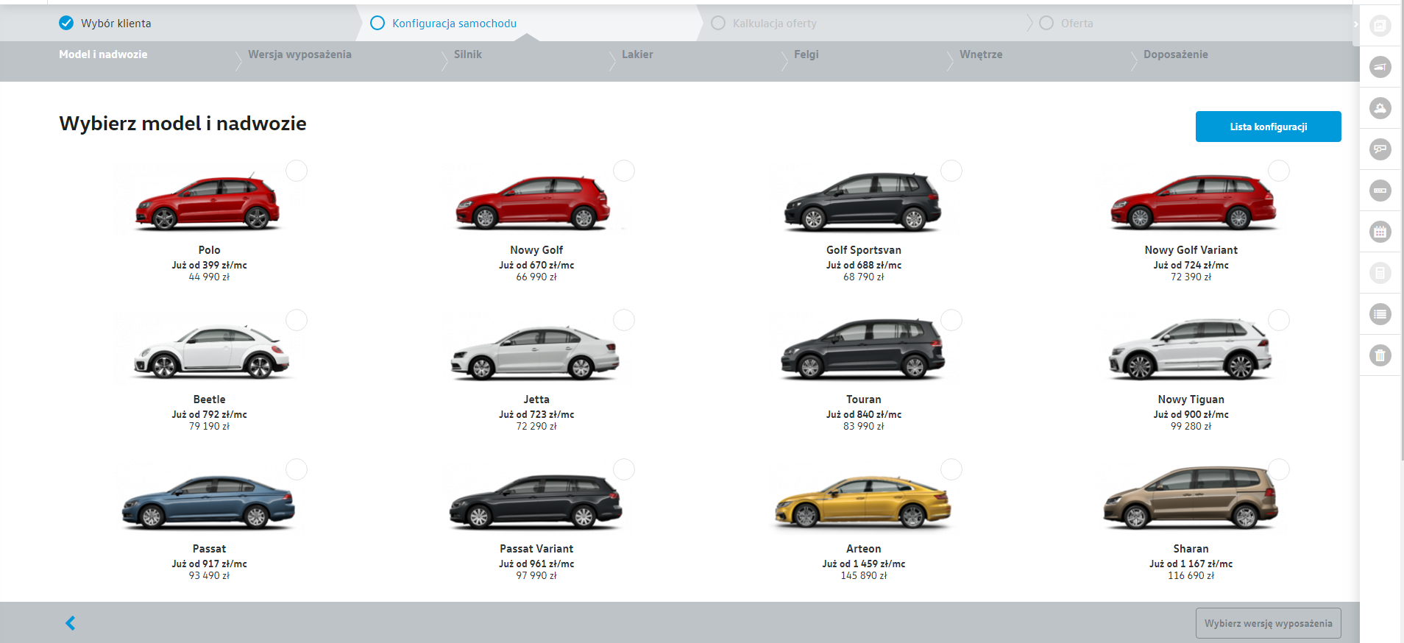Viewport: 1404px width, 643px height.
Task: Click the Beetle model name label
Action: [x=209, y=399]
